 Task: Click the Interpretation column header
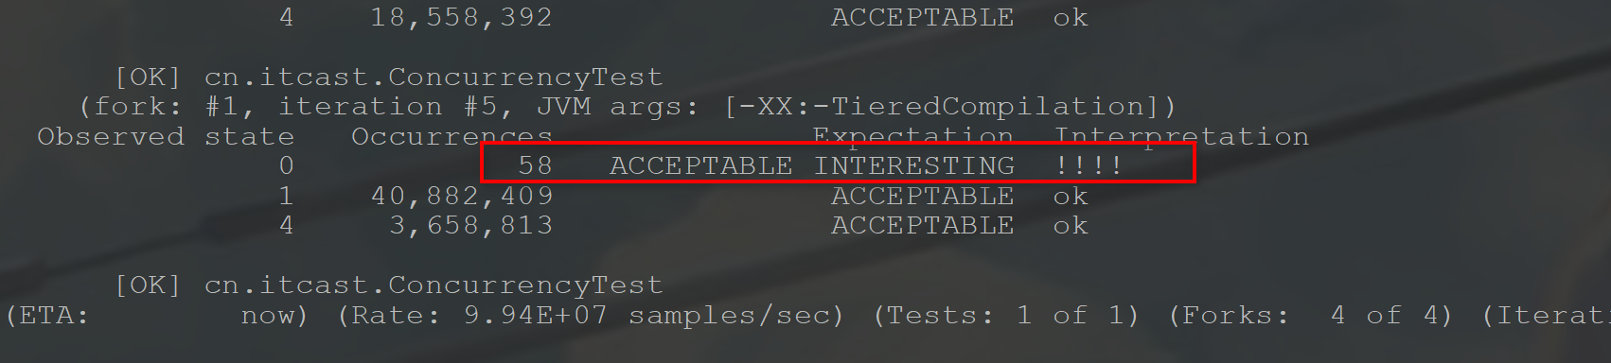tap(1182, 136)
